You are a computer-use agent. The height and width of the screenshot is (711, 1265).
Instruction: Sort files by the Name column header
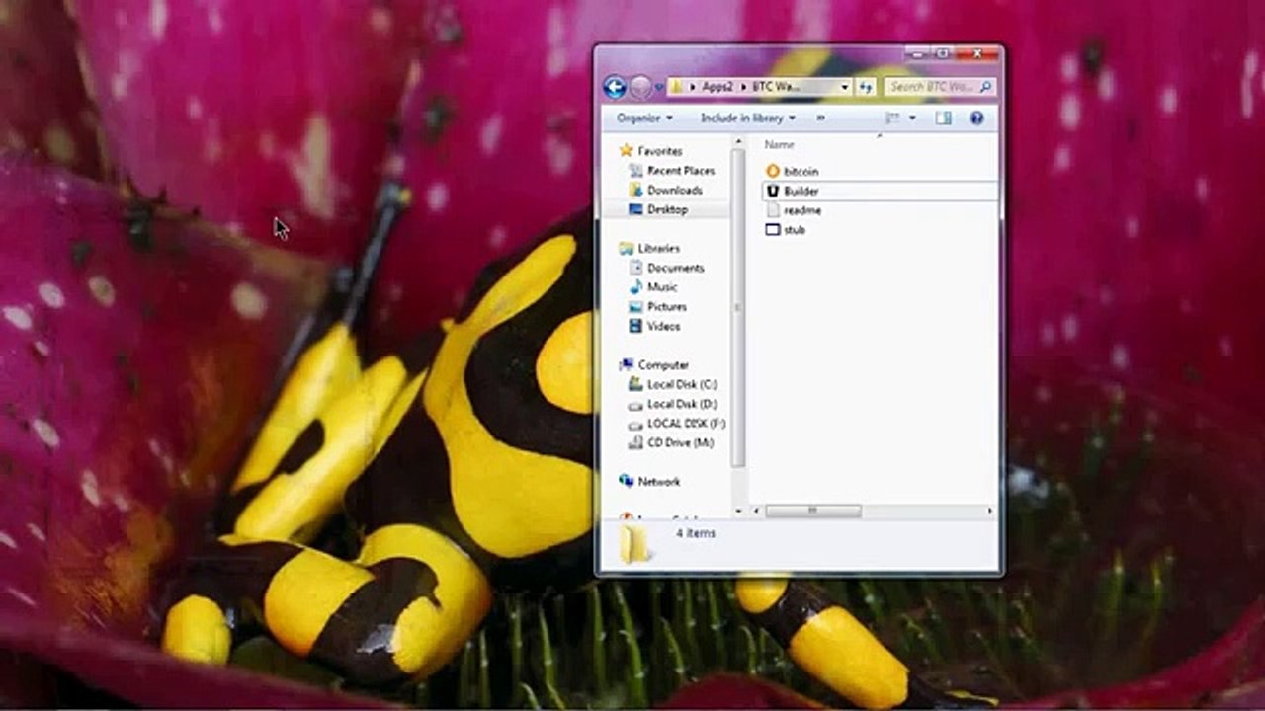(x=779, y=145)
